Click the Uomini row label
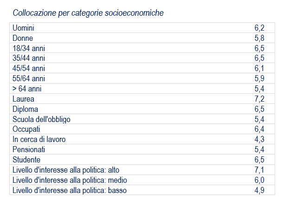This screenshot has height=200, width=289. (23, 28)
